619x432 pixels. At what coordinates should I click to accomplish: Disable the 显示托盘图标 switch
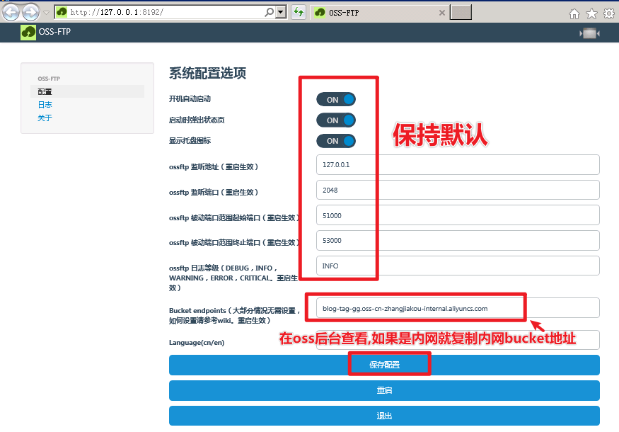click(335, 141)
